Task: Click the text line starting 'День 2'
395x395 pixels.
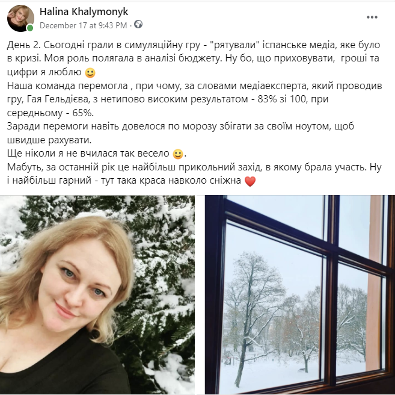Action: (x=194, y=45)
